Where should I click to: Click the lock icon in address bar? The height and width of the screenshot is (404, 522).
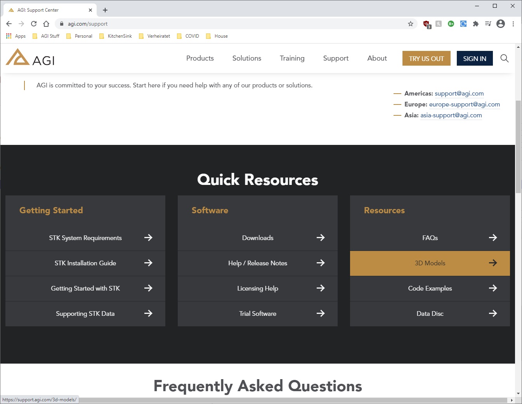coord(61,24)
